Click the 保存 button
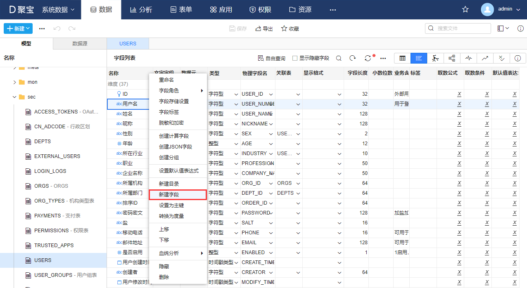The width and height of the screenshot is (527, 288). coord(238,28)
